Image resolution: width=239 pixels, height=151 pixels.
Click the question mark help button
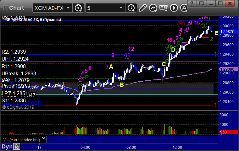pyautogui.click(x=192, y=3)
